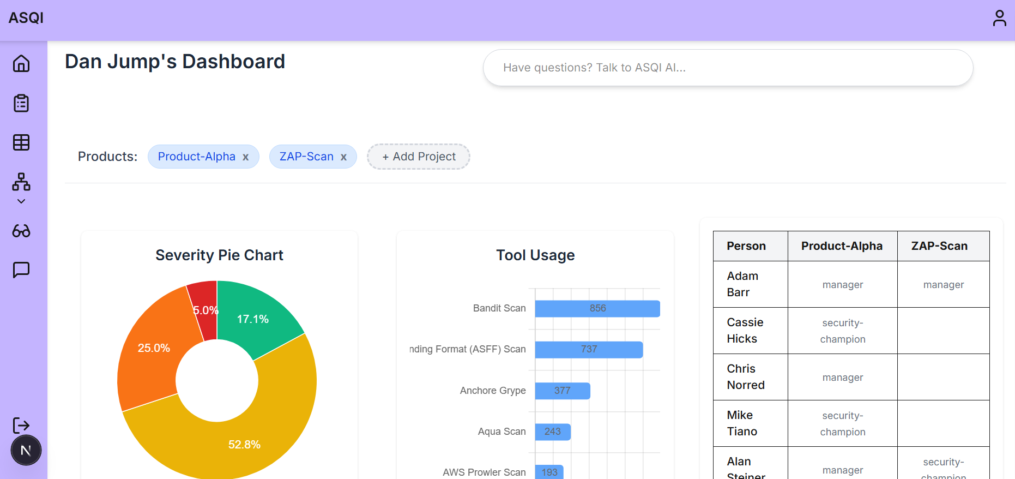The image size is (1015, 479).
Task: Open the table grid sidebar icon
Action: (21, 142)
